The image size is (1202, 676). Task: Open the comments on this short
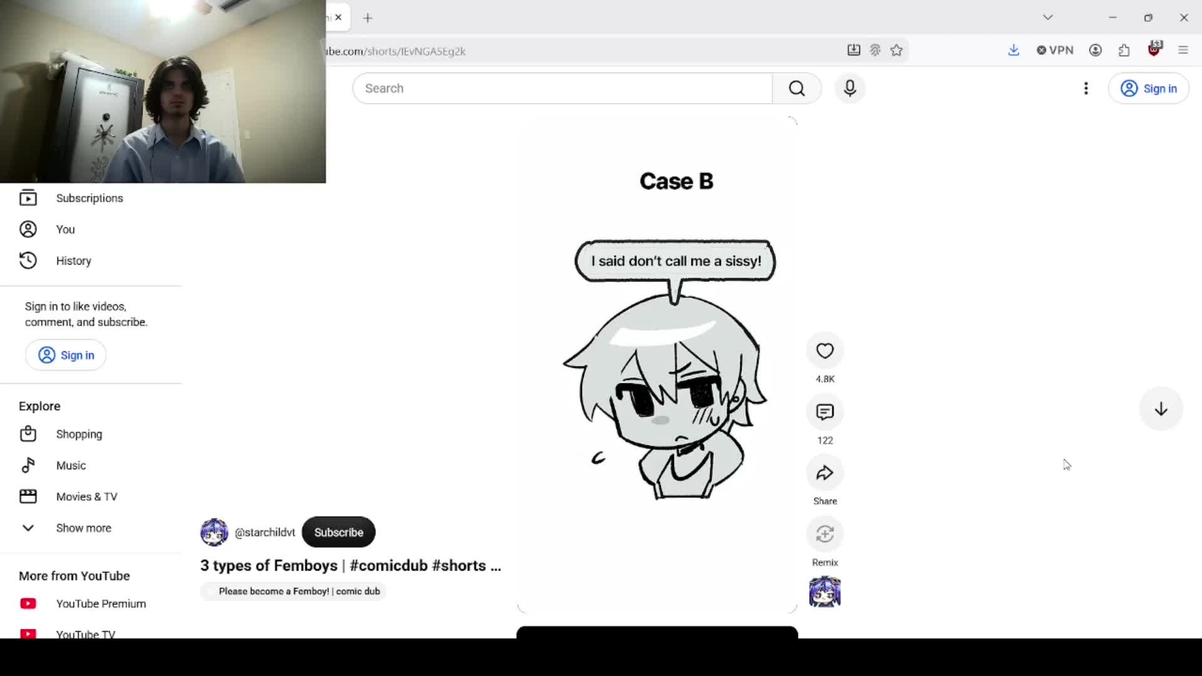pyautogui.click(x=824, y=412)
